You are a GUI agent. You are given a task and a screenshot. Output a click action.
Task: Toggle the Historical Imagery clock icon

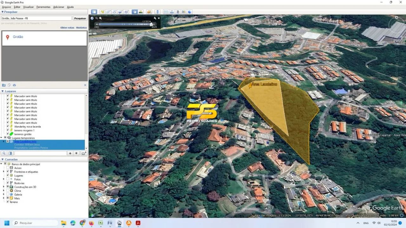point(134,12)
